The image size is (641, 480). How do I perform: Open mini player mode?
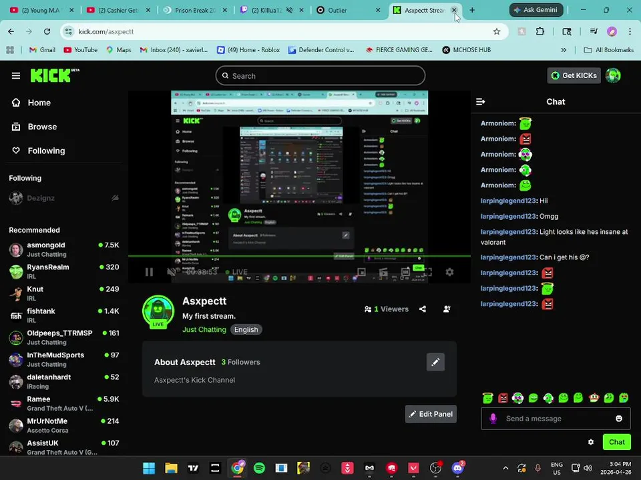point(361,272)
